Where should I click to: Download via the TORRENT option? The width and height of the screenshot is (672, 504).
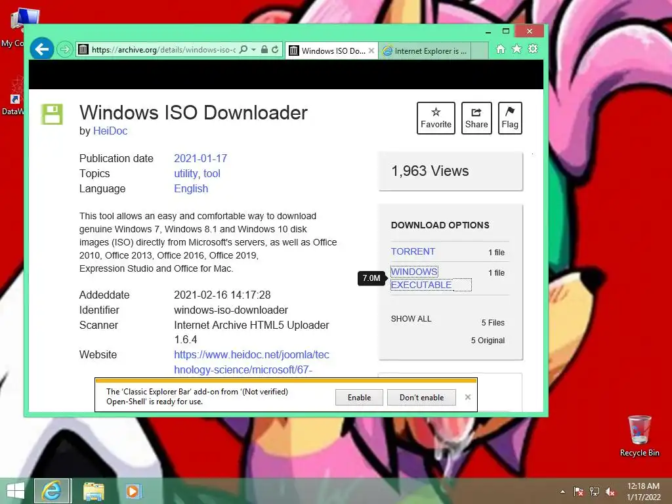tap(413, 251)
